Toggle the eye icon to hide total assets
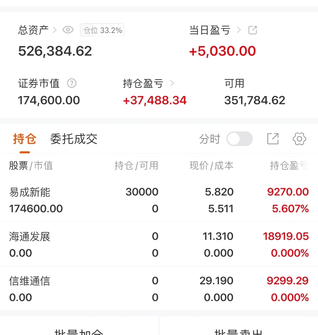Viewport: 318px width, 335px height. click(68, 30)
